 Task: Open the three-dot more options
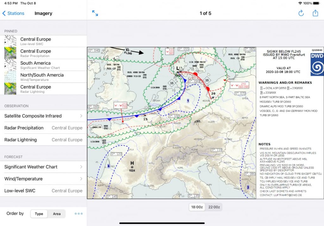(78, 214)
